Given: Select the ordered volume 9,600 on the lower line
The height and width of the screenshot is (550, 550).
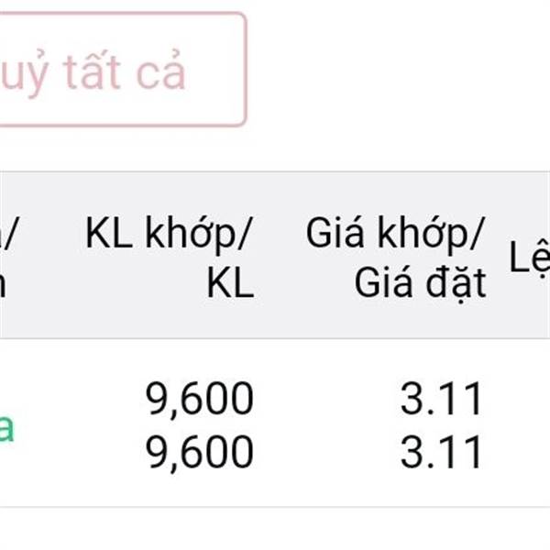Looking at the screenshot, I should (x=199, y=452).
